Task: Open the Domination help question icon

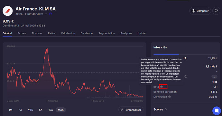Action: 170,97
